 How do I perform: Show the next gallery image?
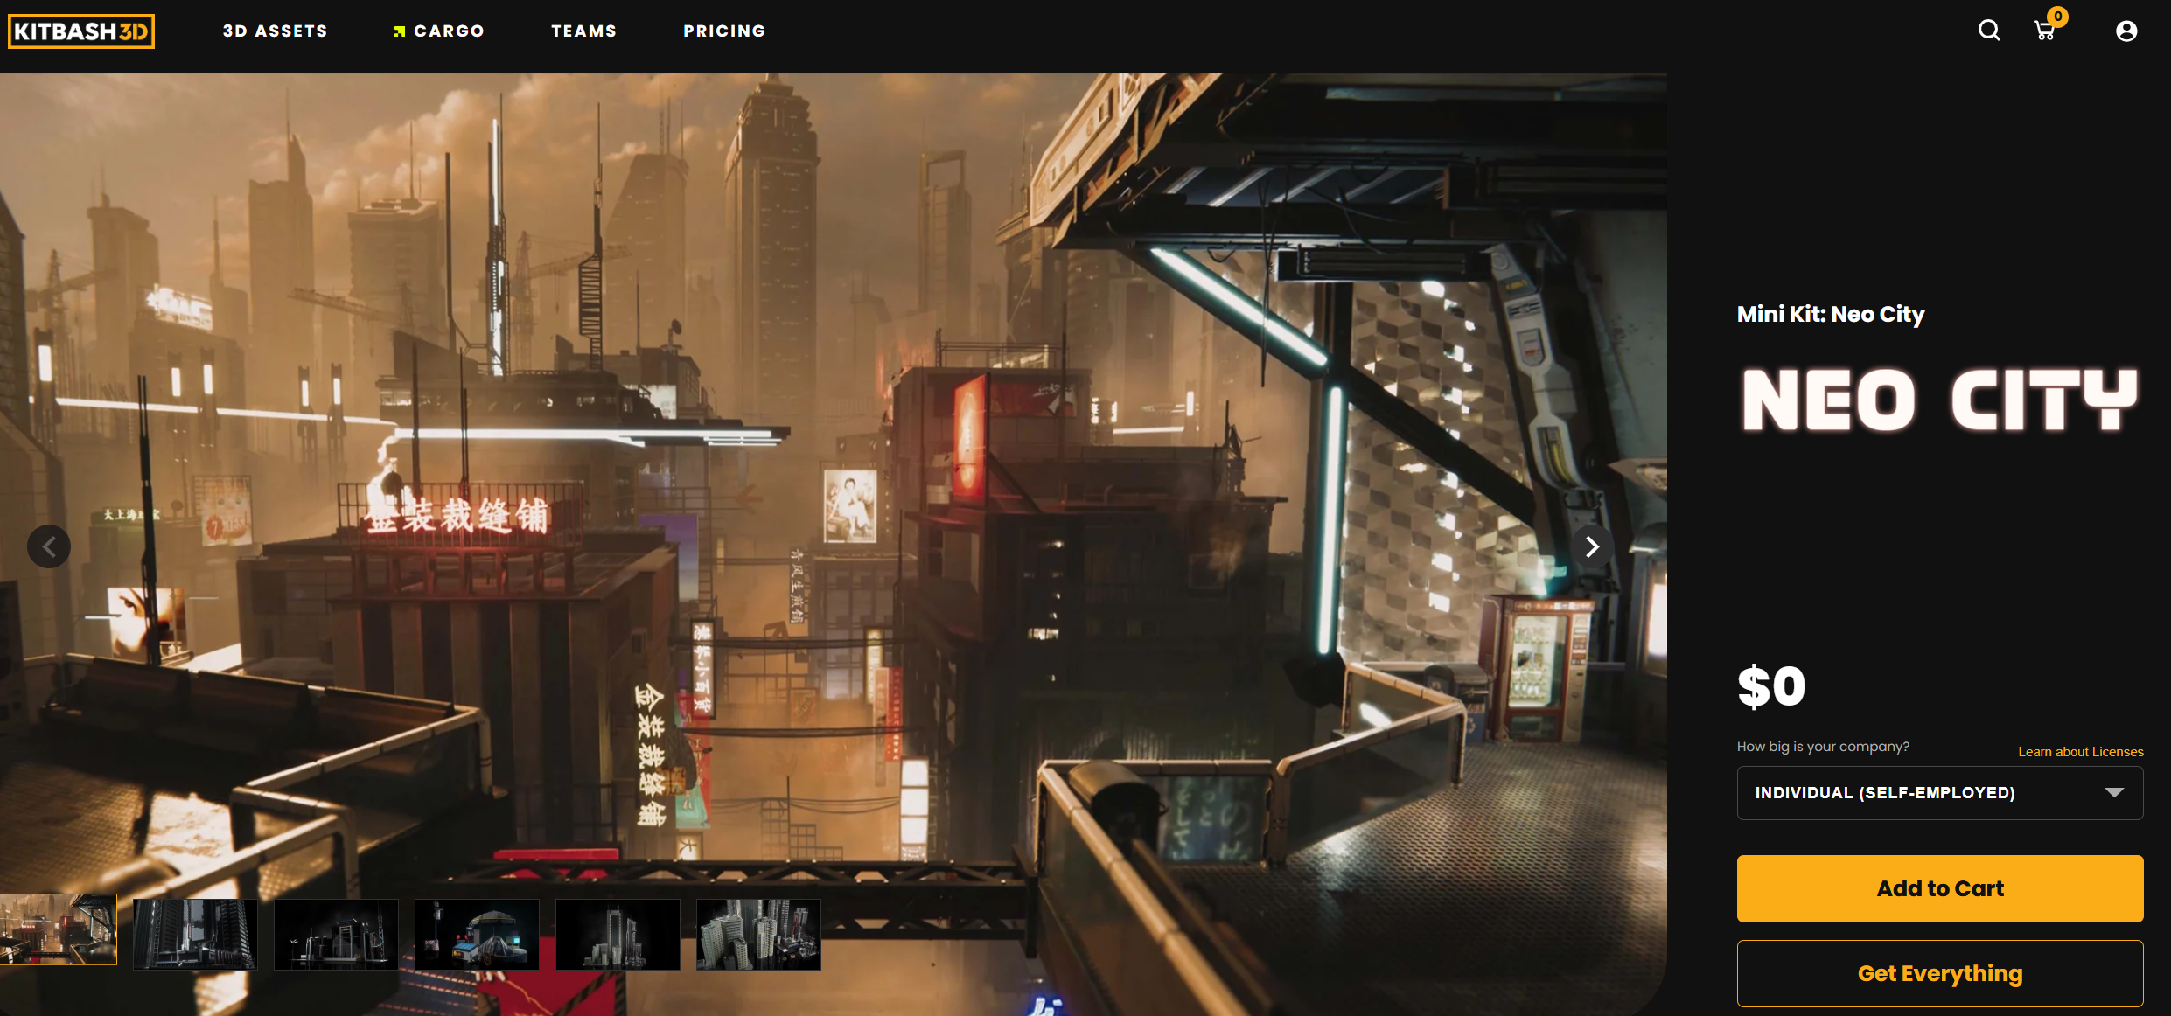1593,546
